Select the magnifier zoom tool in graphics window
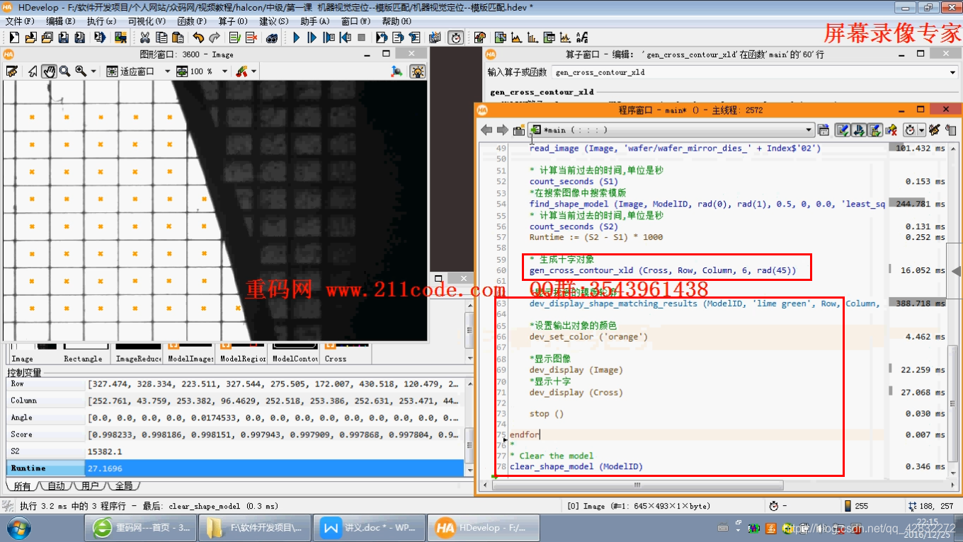The height and width of the screenshot is (542, 963). 64,71
